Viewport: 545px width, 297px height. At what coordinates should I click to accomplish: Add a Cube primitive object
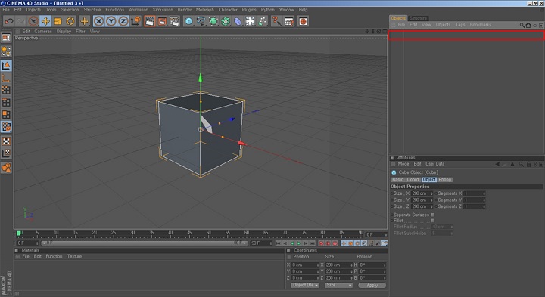click(188, 21)
